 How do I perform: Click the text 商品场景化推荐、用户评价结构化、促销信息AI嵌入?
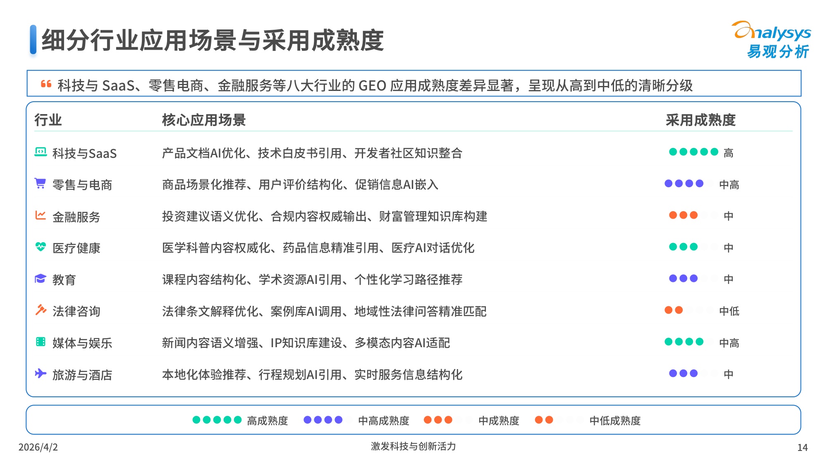[300, 184]
